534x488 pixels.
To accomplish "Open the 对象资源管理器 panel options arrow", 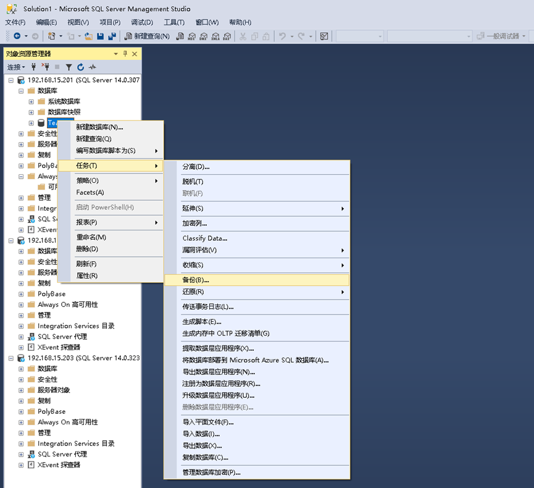I will 116,54.
